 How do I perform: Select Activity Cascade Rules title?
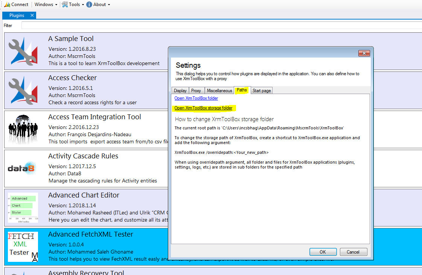[83, 156]
